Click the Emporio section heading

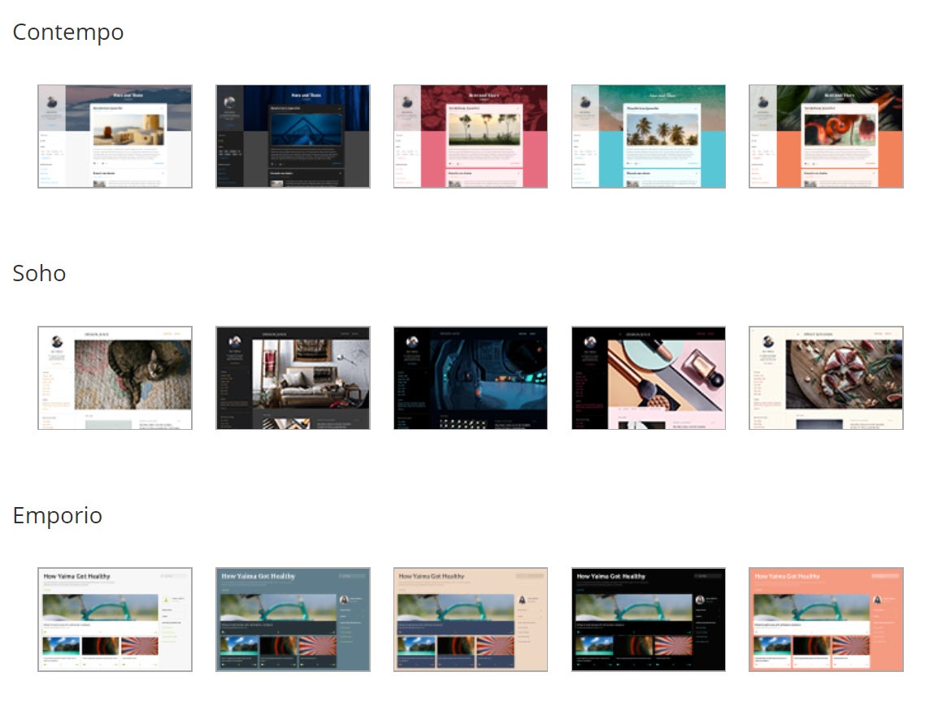58,516
